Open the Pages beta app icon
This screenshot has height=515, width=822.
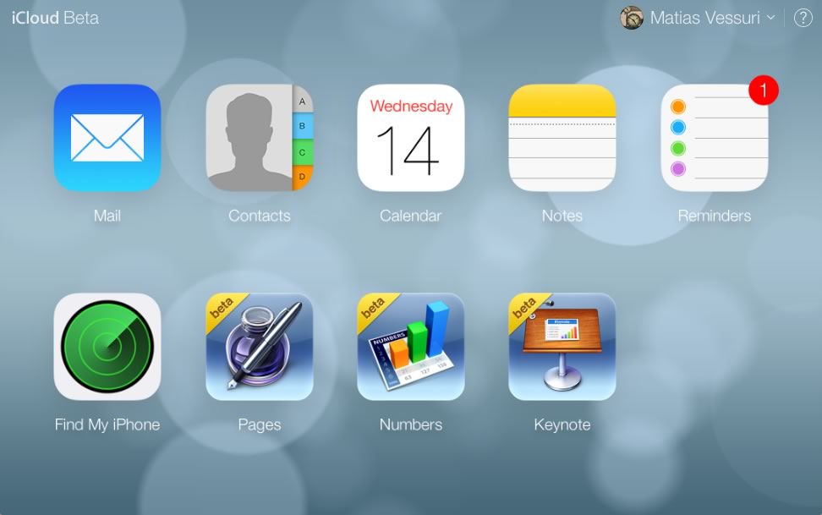pyautogui.click(x=259, y=346)
